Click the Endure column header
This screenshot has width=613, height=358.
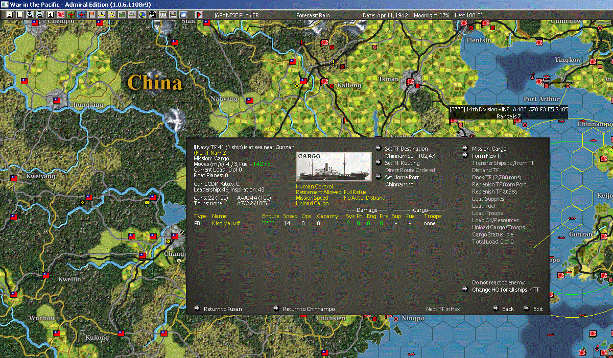[271, 216]
